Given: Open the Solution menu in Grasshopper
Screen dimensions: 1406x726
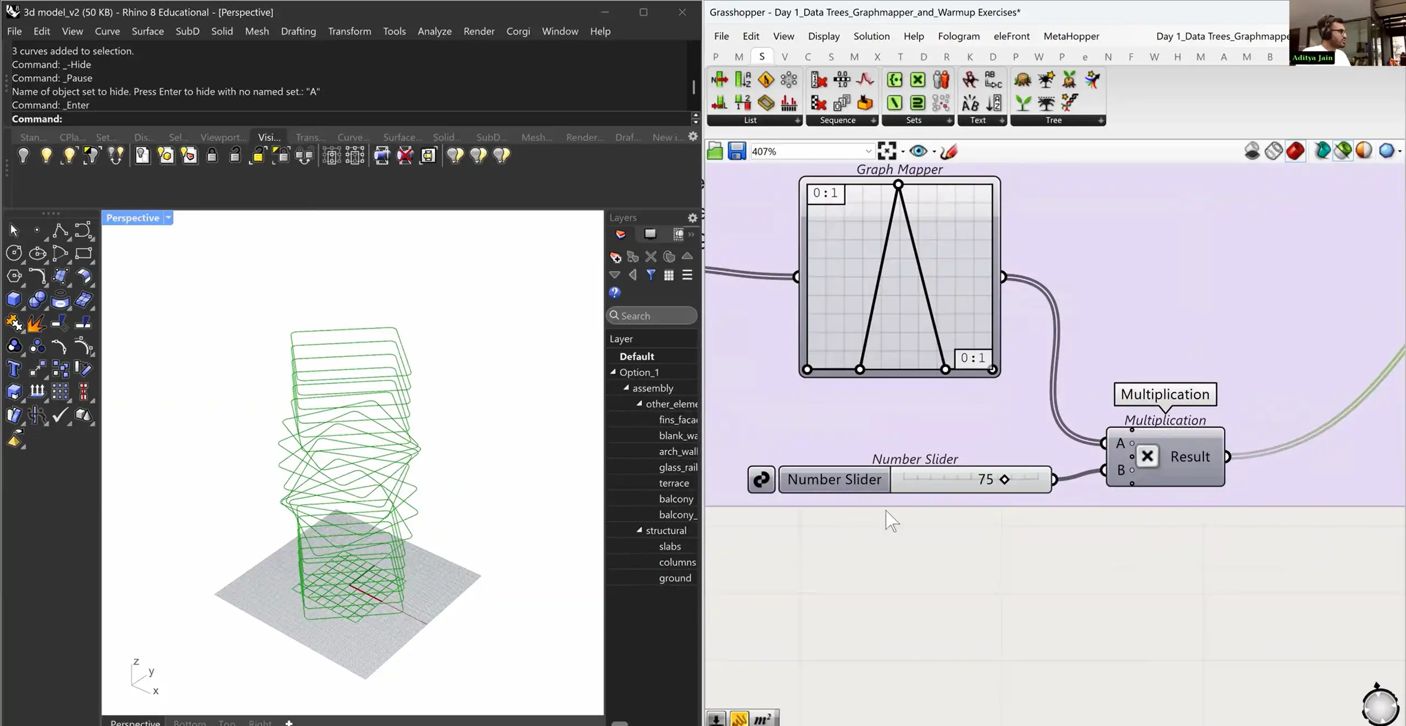Looking at the screenshot, I should coord(871,36).
